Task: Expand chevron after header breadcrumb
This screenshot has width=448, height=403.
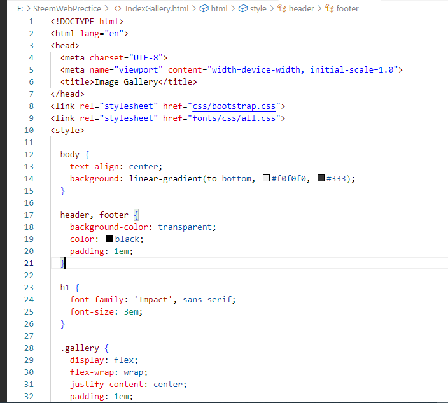Action: (319, 8)
